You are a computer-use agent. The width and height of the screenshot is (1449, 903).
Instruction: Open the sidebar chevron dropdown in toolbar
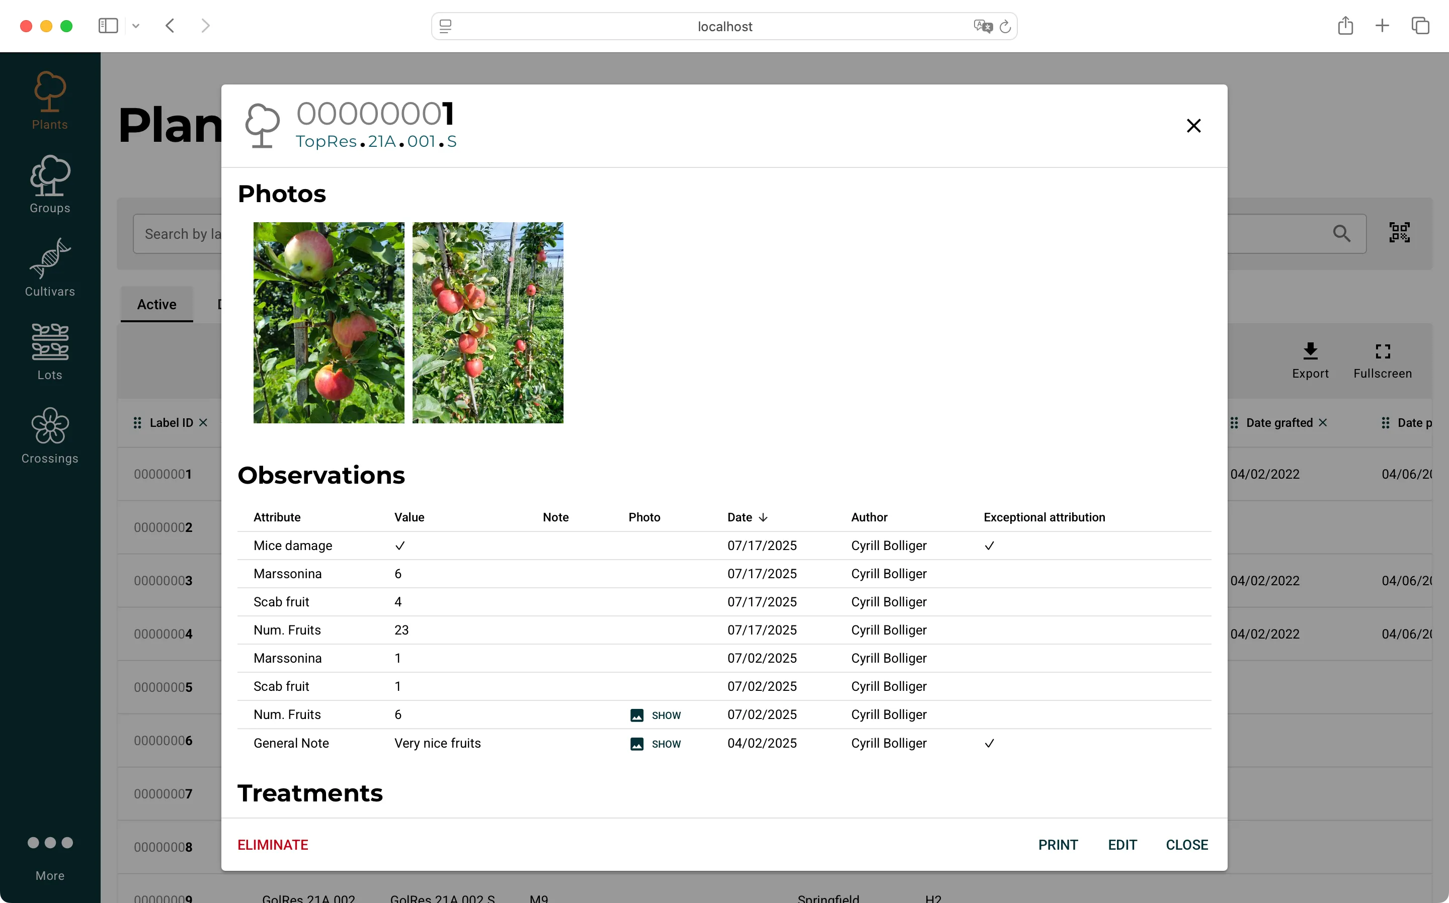click(136, 26)
